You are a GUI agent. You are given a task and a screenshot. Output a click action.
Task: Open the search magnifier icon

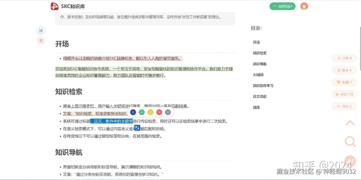tap(350, 142)
